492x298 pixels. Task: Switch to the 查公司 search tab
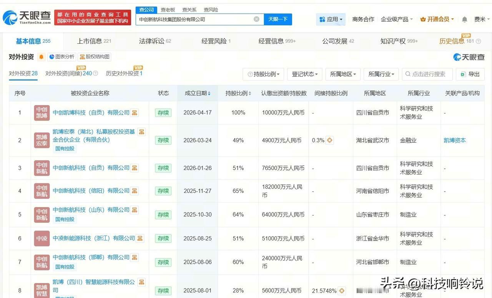pyautogui.click(x=146, y=10)
